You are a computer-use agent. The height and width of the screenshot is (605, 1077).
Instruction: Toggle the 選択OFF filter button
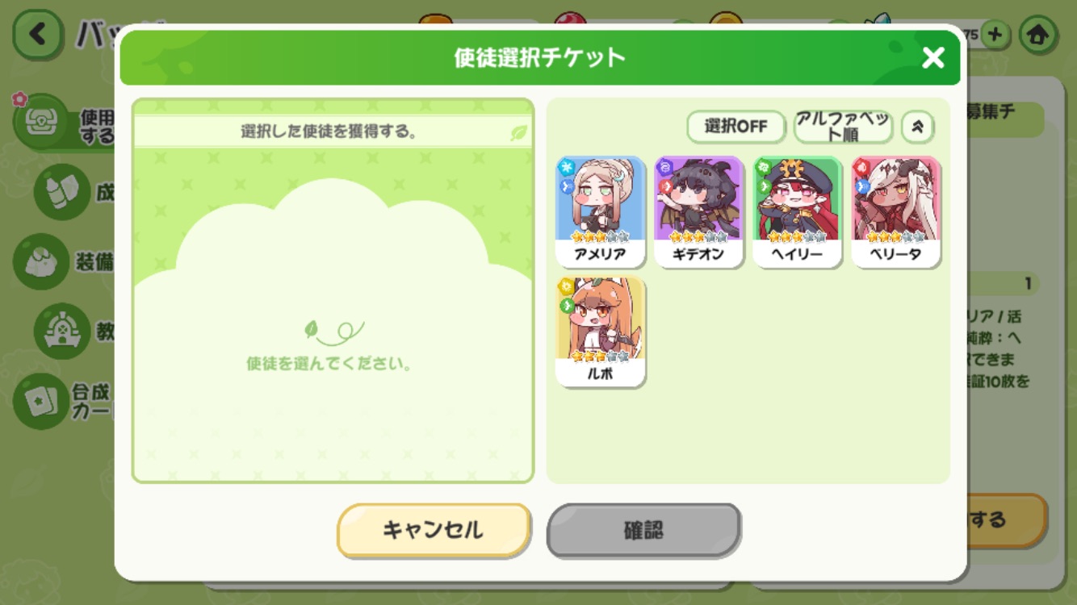point(735,127)
